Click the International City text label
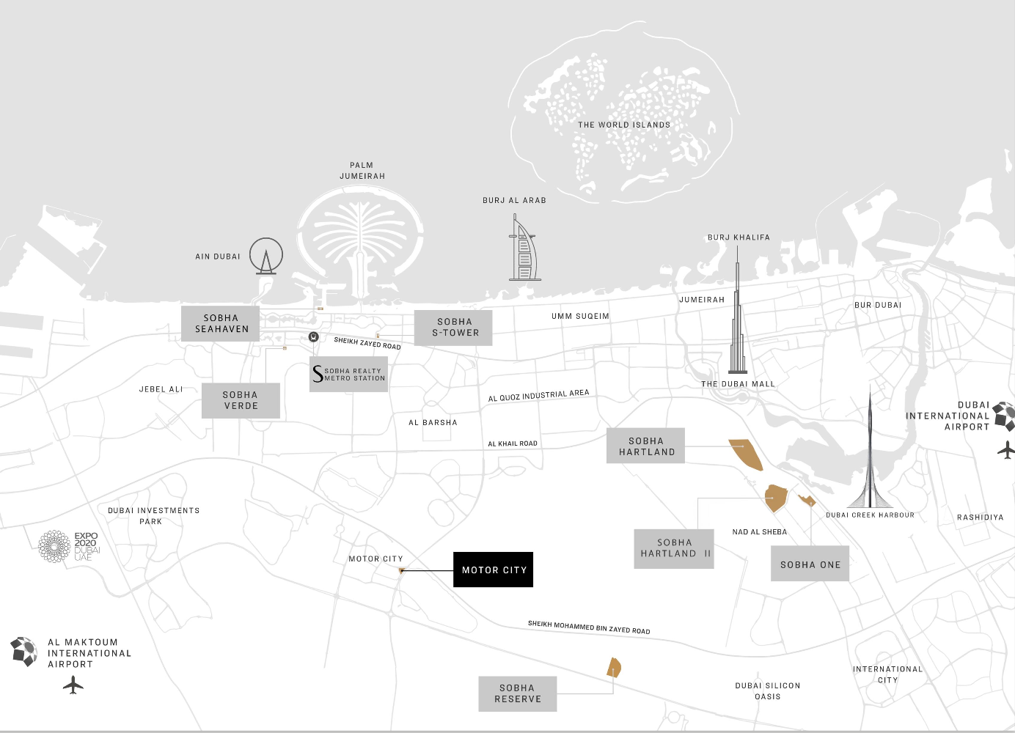1015x733 pixels. (x=887, y=674)
